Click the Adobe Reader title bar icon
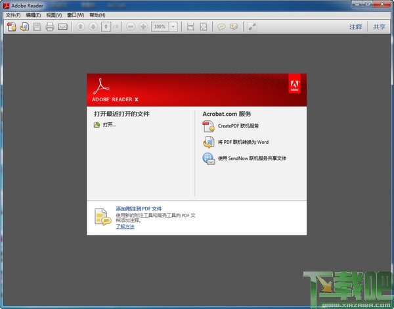This screenshot has height=309, width=394. (x=7, y=5)
